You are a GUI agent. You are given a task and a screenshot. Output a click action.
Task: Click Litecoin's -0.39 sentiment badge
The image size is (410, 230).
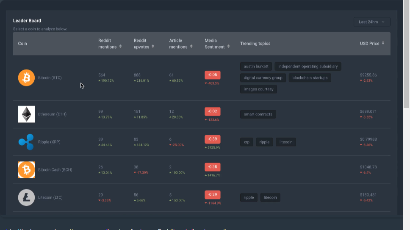pyautogui.click(x=213, y=194)
